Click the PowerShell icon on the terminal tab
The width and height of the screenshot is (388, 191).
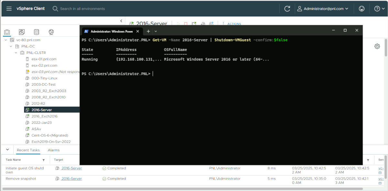86,31
